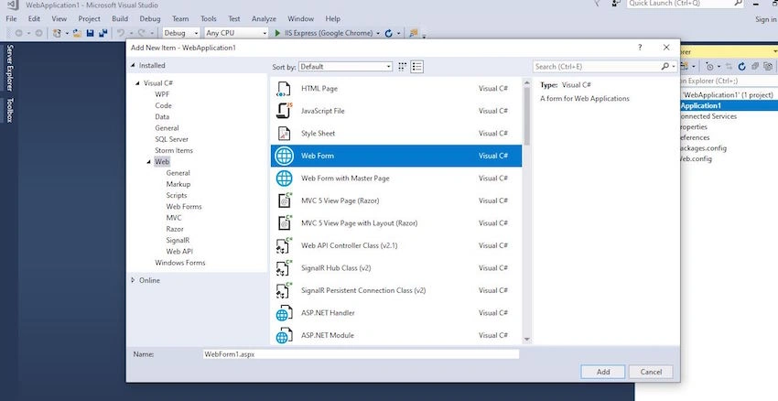Select the ASP.NET Module icon
The width and height of the screenshot is (778, 401).
click(x=283, y=335)
